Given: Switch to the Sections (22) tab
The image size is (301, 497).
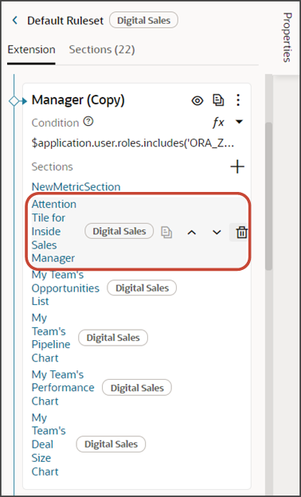Looking at the screenshot, I should (x=102, y=49).
